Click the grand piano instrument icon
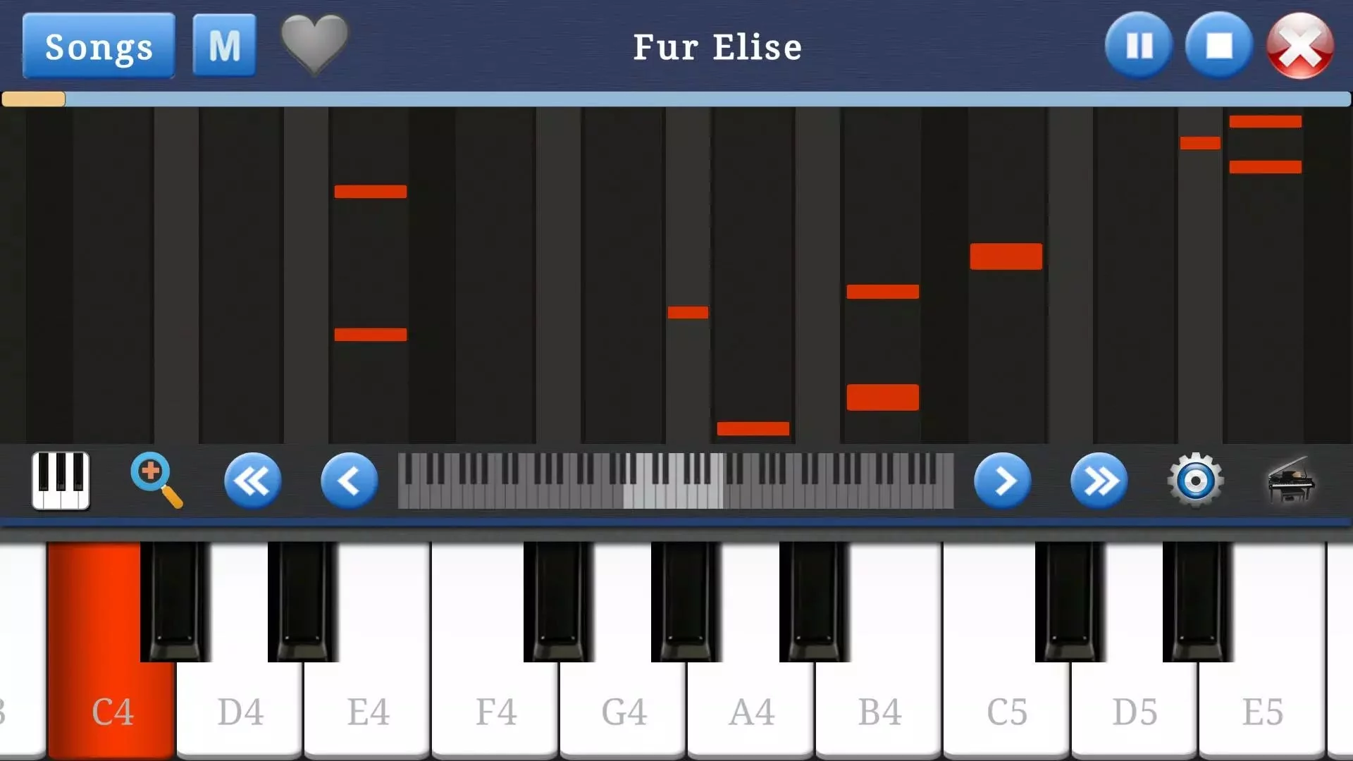This screenshot has height=761, width=1353. 1295,481
